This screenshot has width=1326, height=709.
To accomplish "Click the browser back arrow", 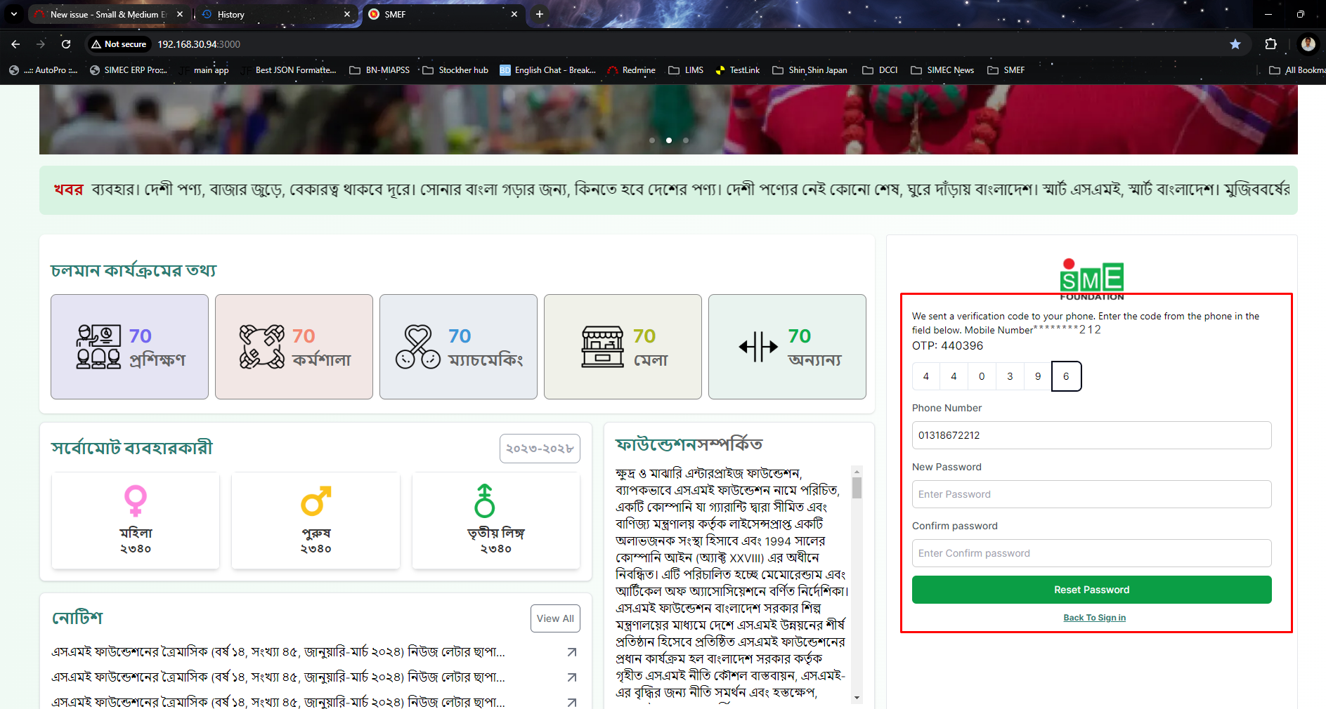I will pyautogui.click(x=15, y=44).
